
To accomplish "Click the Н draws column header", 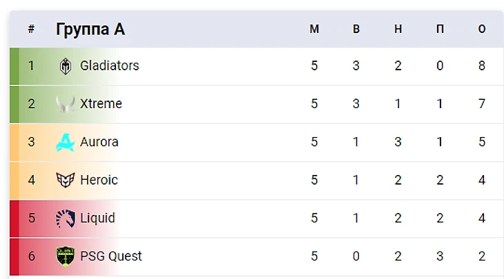I will click(398, 29).
